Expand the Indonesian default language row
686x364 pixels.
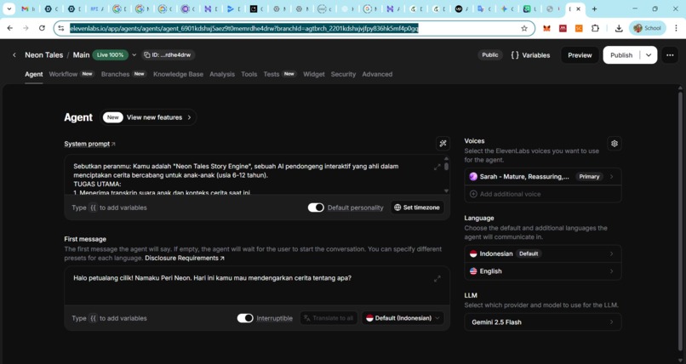542,253
